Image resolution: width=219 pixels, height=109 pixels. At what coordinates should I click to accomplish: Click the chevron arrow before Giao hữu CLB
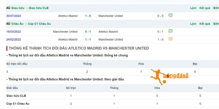(x=27, y=8)
